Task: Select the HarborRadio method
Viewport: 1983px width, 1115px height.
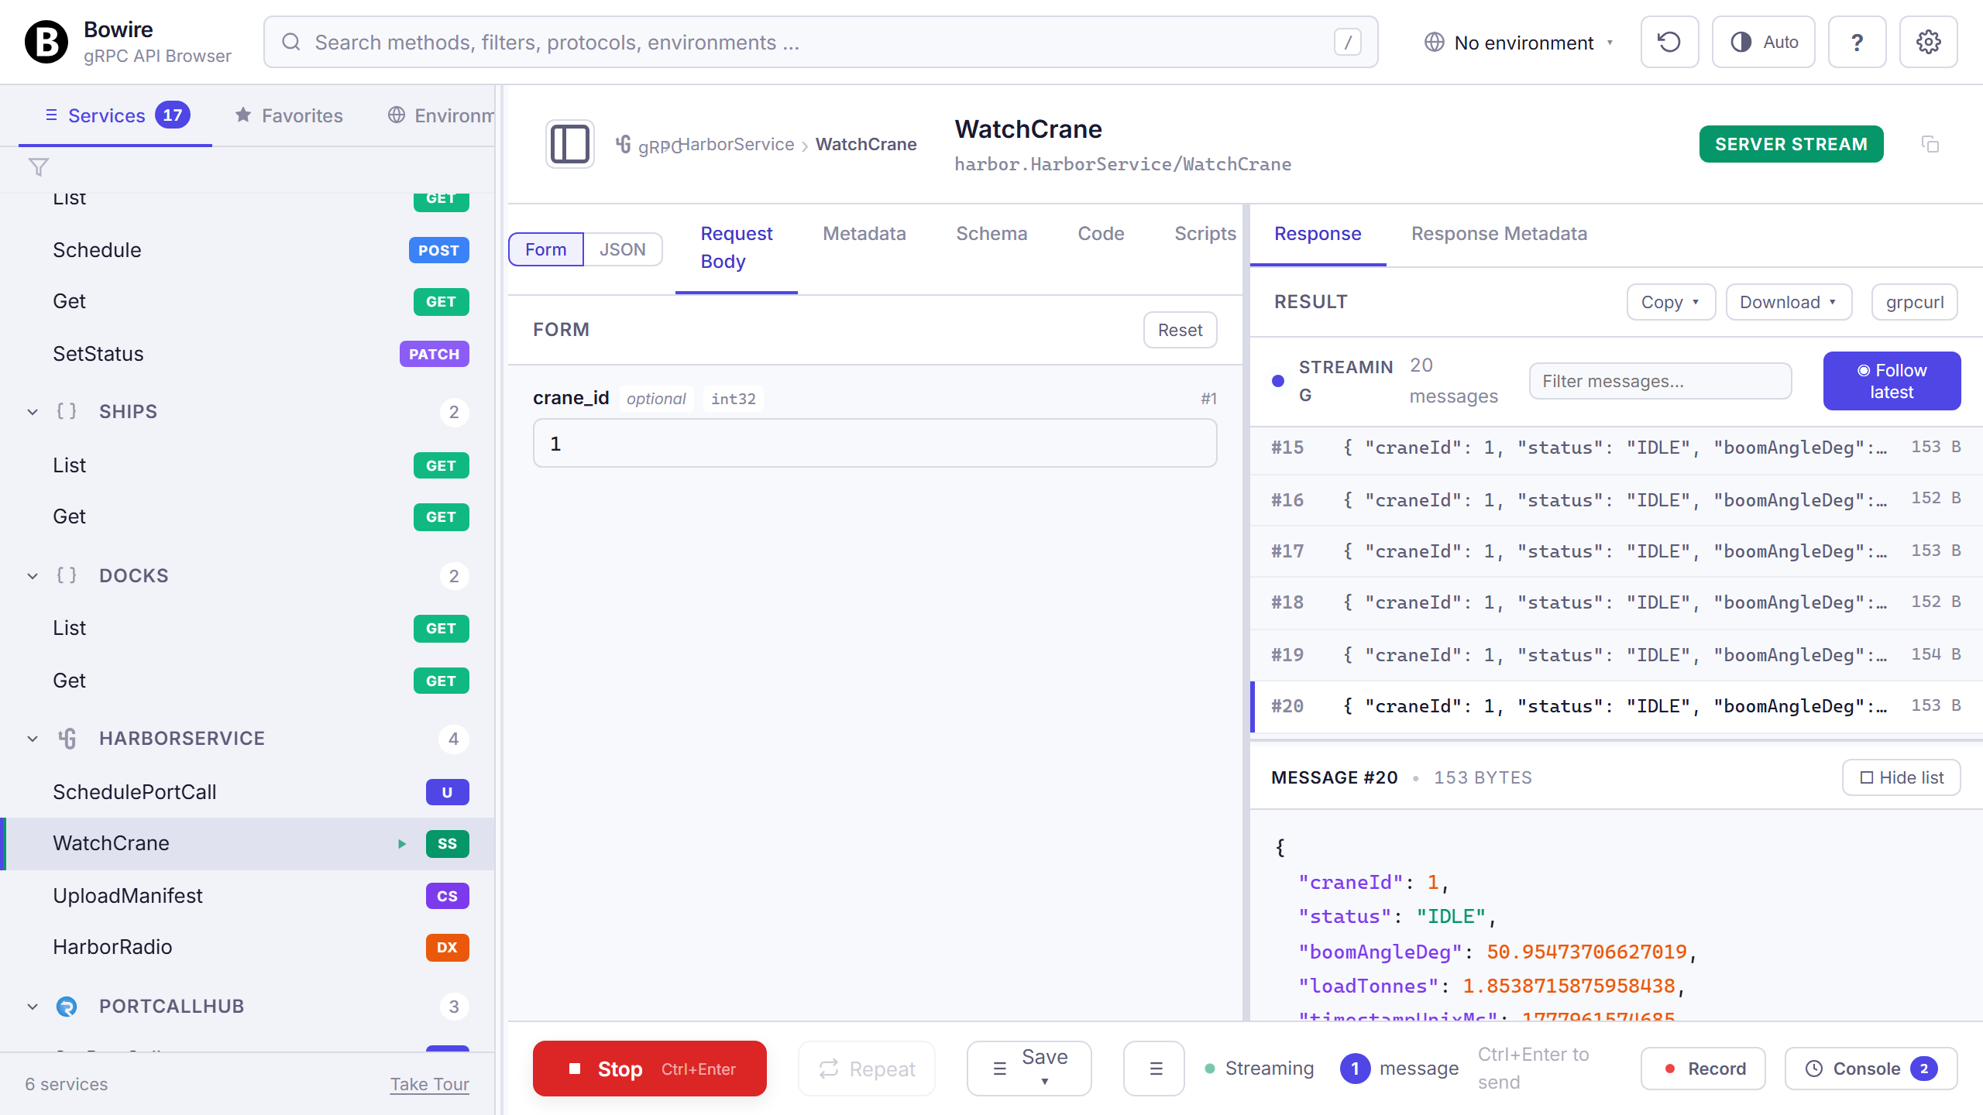Action: 248,947
